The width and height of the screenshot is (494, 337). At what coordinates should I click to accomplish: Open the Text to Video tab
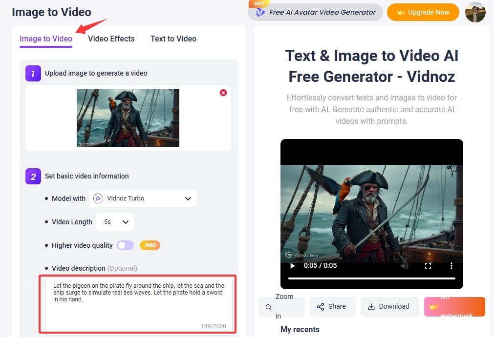pos(173,39)
